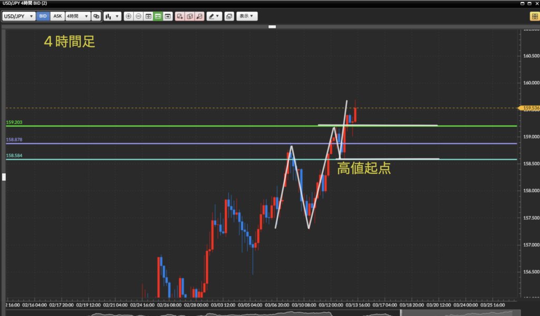Image resolution: width=540 pixels, height=316 pixels.
Task: Click the detach chart window icon
Action: [229, 16]
